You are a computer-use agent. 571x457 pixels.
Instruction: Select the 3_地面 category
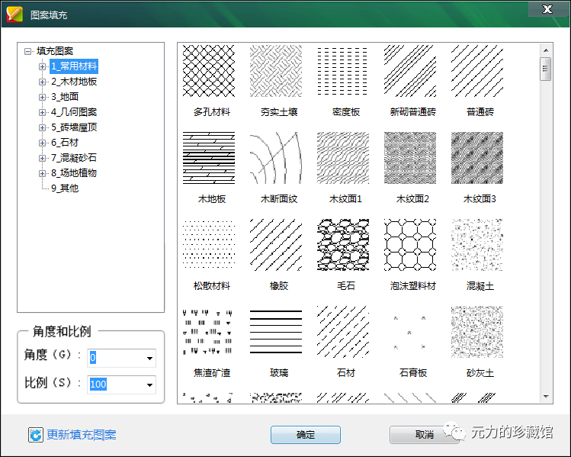65,97
